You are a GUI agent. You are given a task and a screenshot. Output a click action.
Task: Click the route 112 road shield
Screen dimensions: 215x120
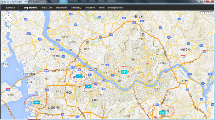click(x=183, y=56)
